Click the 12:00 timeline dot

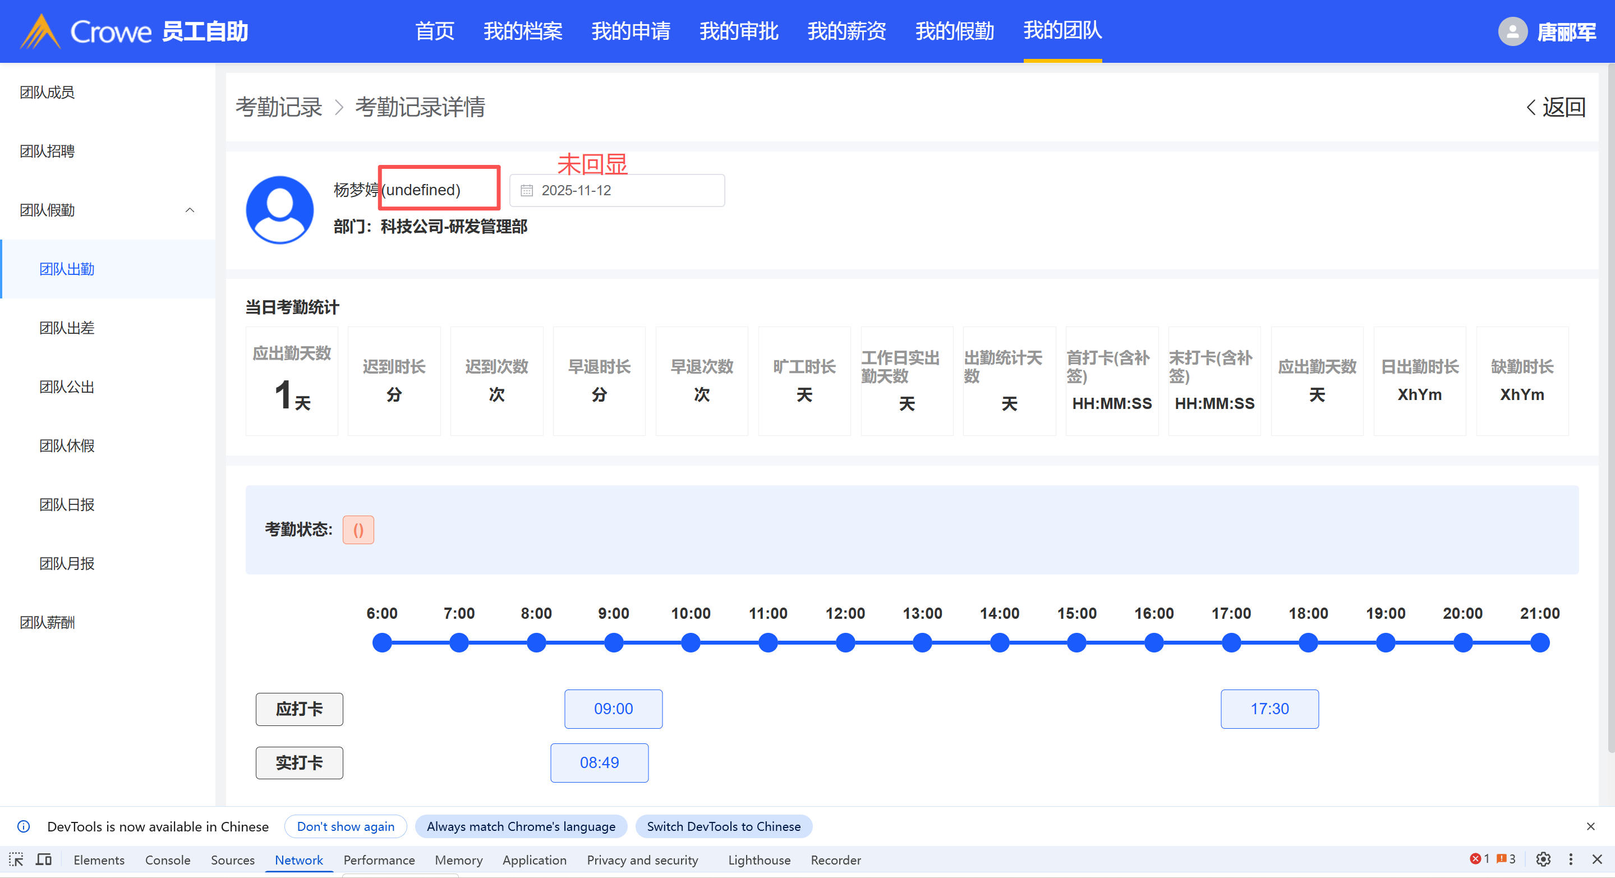point(845,643)
